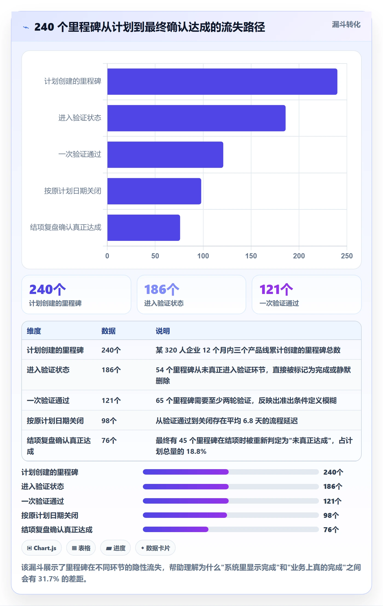Screen dimensions: 383x606
Task: Click the 漏斗转化 badge in the header
Action: pos(346,25)
